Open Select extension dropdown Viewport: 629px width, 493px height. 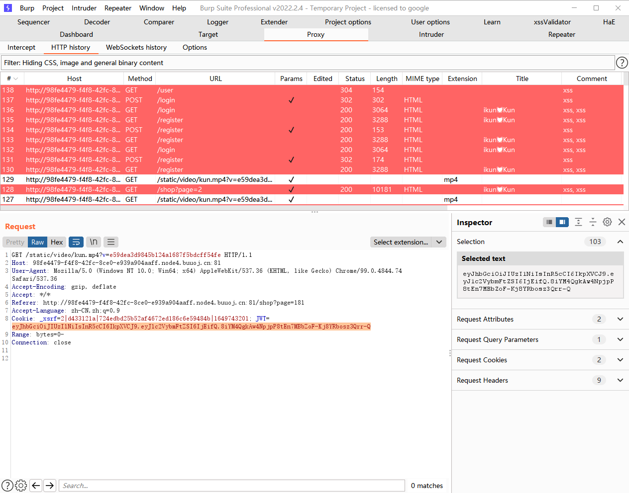pos(407,242)
